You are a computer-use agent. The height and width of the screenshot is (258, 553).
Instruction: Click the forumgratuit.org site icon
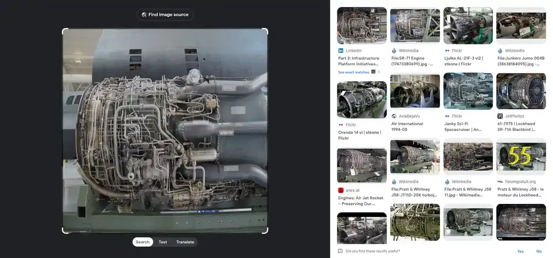click(x=500, y=181)
